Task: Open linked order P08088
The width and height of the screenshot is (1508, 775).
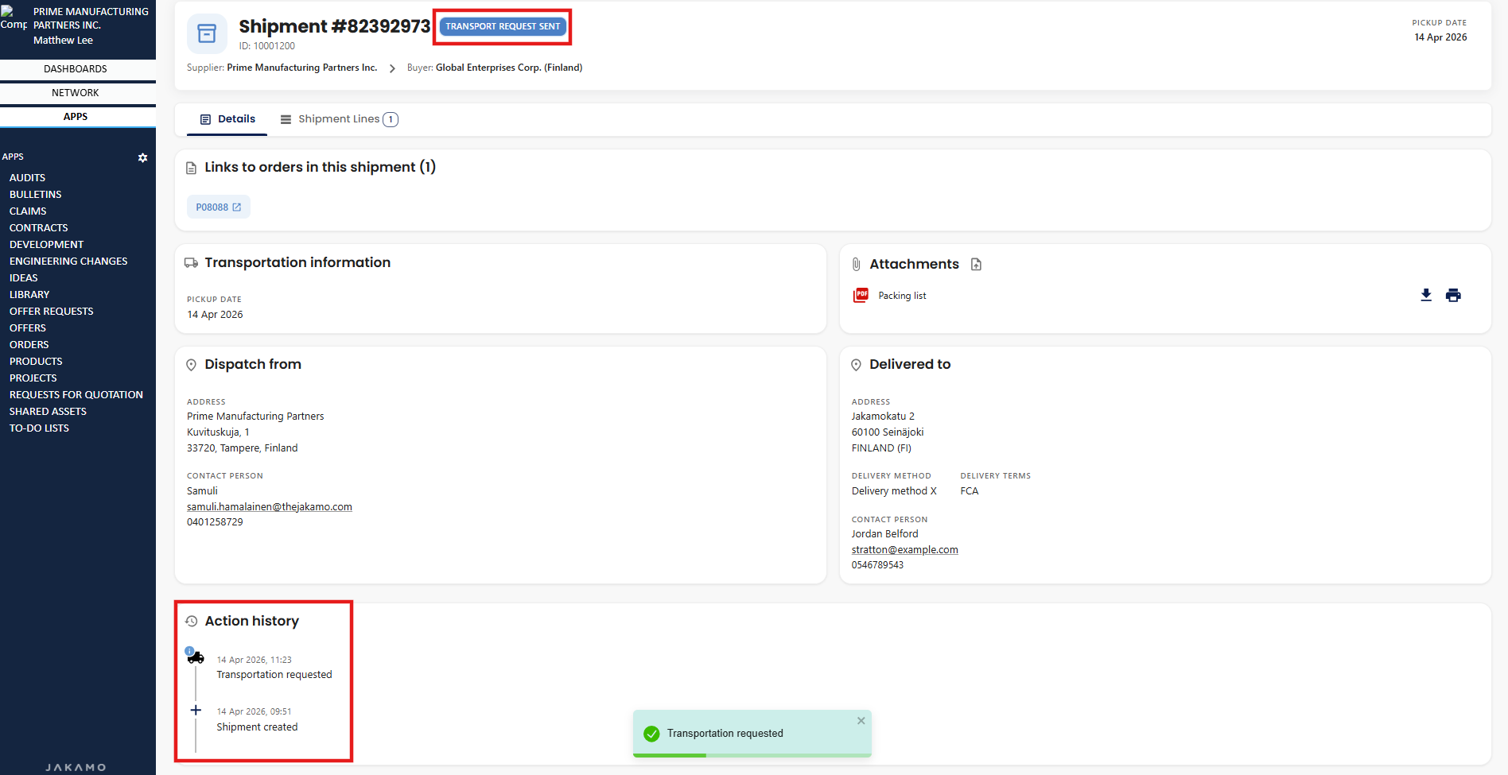Action: (x=218, y=207)
